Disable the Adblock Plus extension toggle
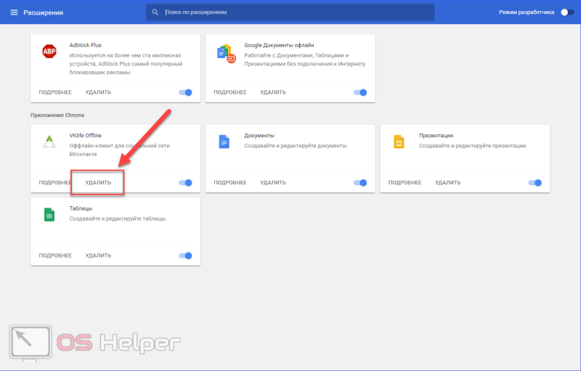 (185, 92)
